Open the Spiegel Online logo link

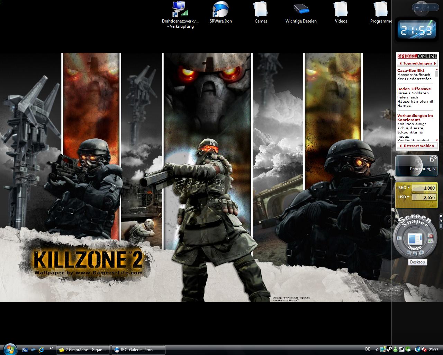pyautogui.click(x=417, y=56)
